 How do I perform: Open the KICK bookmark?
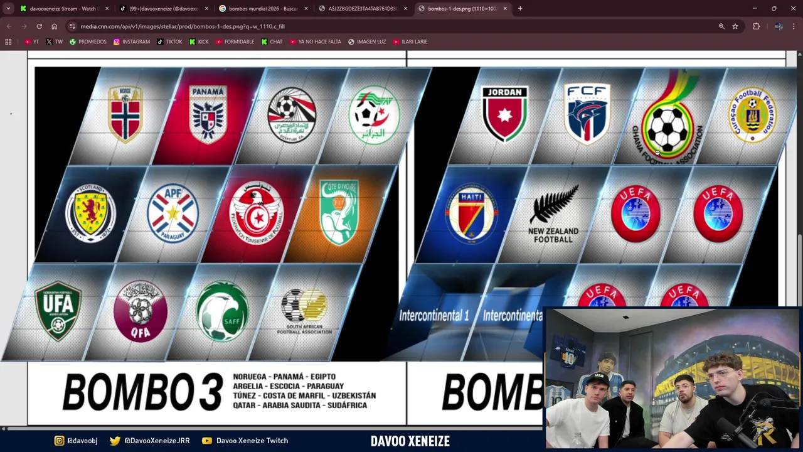199,42
